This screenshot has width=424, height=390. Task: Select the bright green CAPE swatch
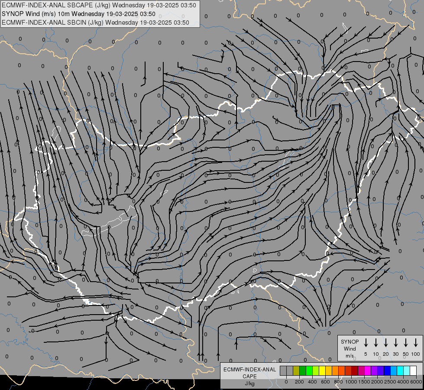tap(309, 370)
